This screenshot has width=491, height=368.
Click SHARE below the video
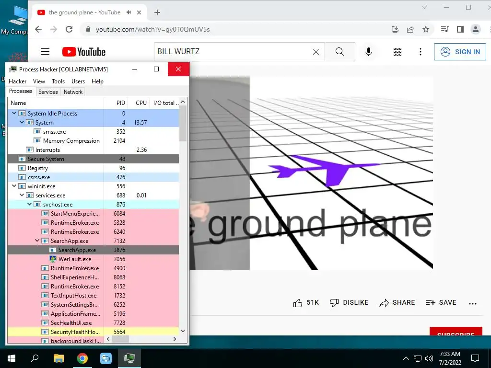(x=397, y=303)
